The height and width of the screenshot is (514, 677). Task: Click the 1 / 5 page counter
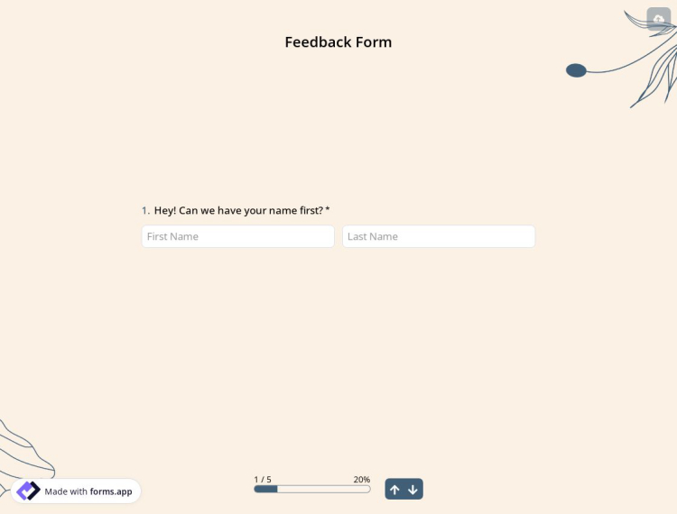coord(263,479)
